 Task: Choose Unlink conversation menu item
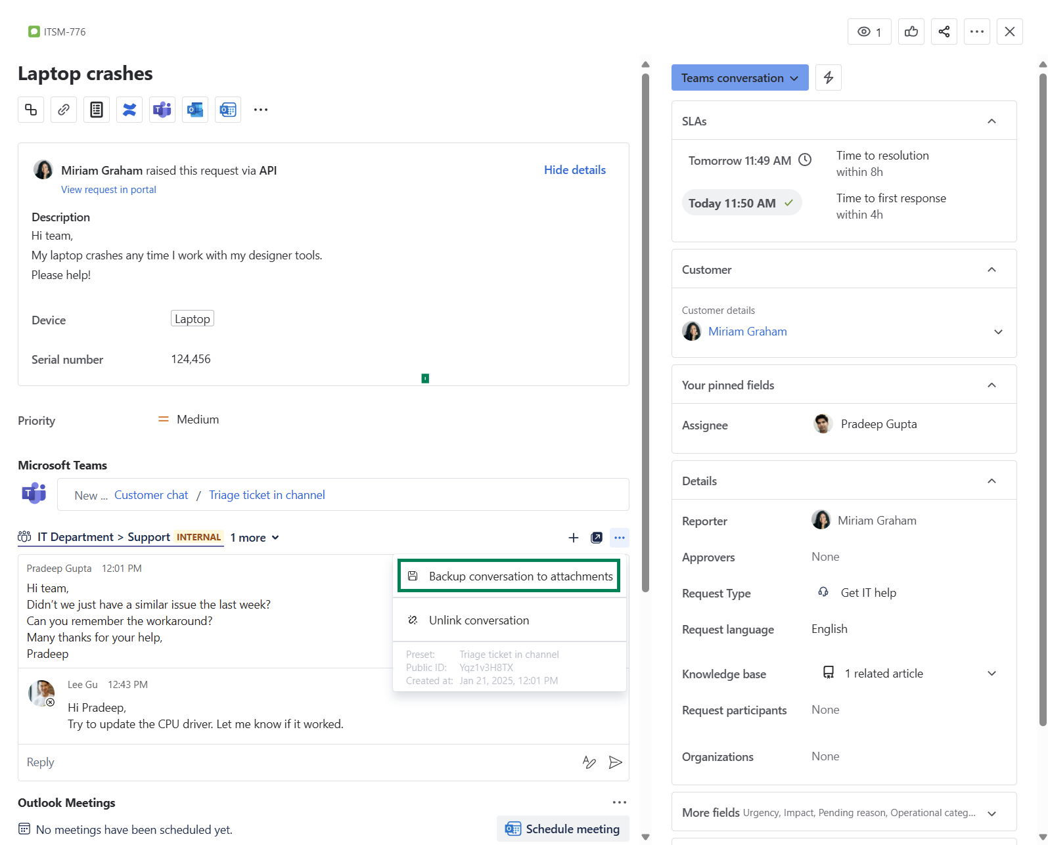click(478, 620)
